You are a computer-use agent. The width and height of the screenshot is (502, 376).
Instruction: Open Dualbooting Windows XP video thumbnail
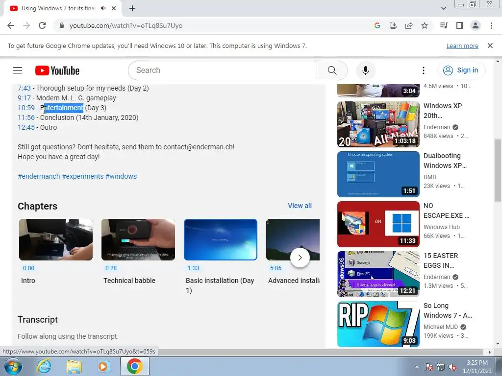(378, 174)
